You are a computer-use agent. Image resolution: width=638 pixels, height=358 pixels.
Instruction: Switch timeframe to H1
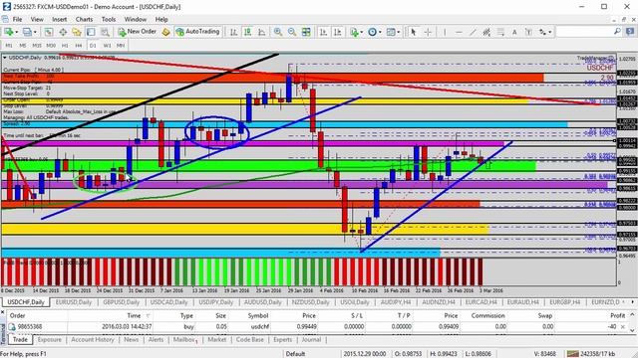65,46
